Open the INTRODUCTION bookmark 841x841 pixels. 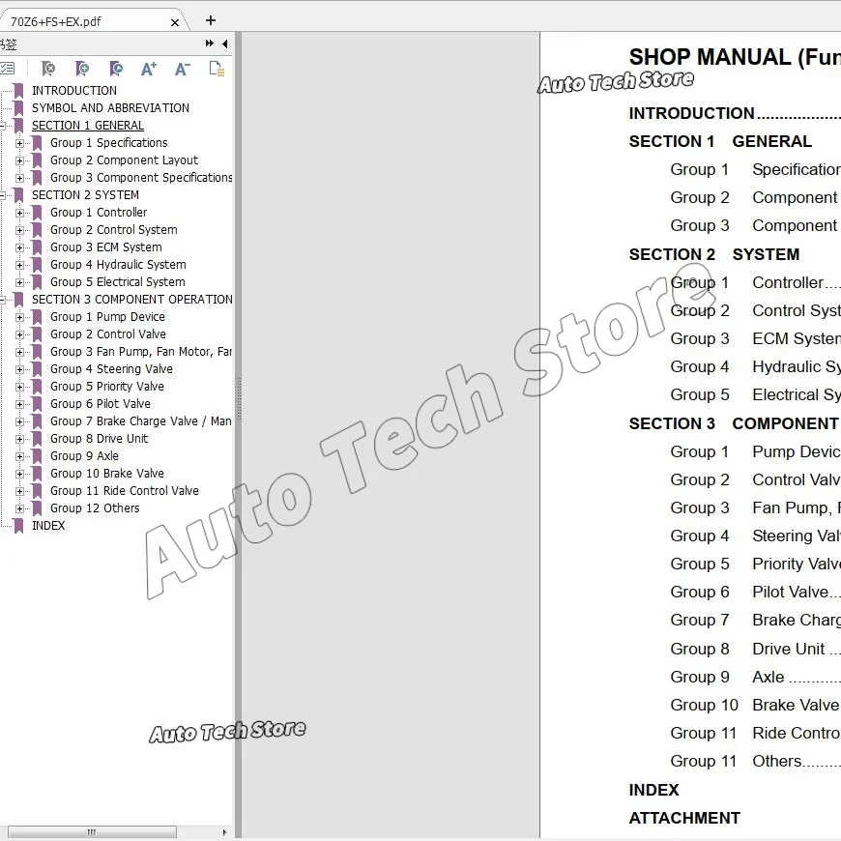point(74,91)
